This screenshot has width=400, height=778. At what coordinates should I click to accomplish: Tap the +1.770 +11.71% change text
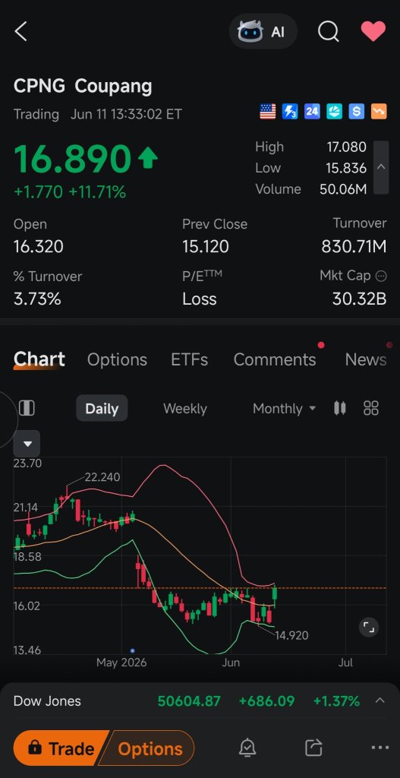(70, 191)
